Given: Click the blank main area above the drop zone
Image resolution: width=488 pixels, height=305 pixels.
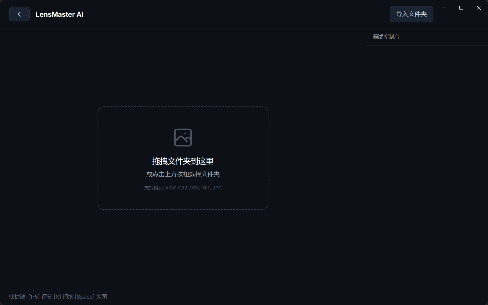Looking at the screenshot, I should [183, 67].
